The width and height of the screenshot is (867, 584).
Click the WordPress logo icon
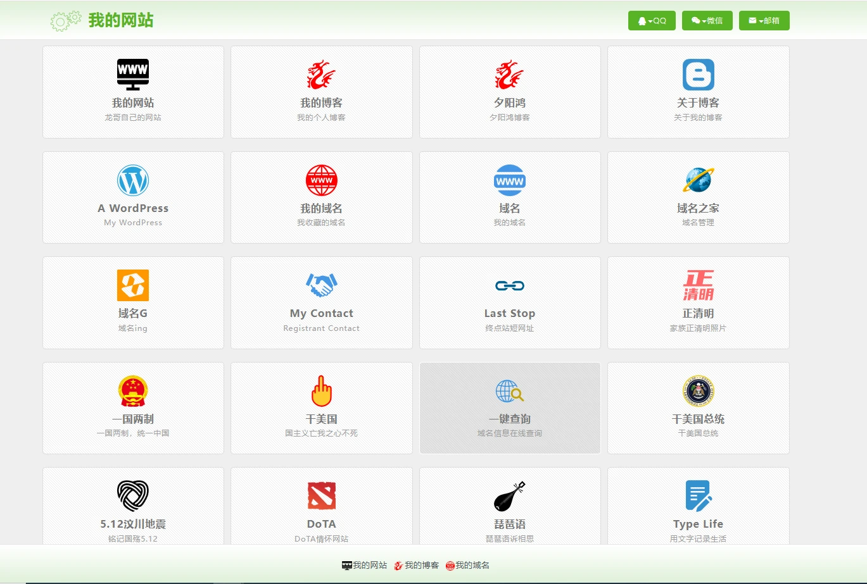pyautogui.click(x=133, y=180)
